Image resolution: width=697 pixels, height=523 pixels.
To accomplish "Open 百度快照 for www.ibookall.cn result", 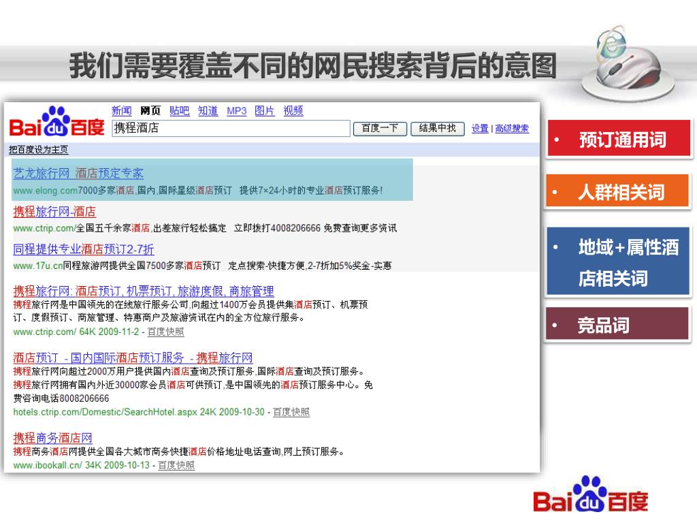I will [x=176, y=465].
